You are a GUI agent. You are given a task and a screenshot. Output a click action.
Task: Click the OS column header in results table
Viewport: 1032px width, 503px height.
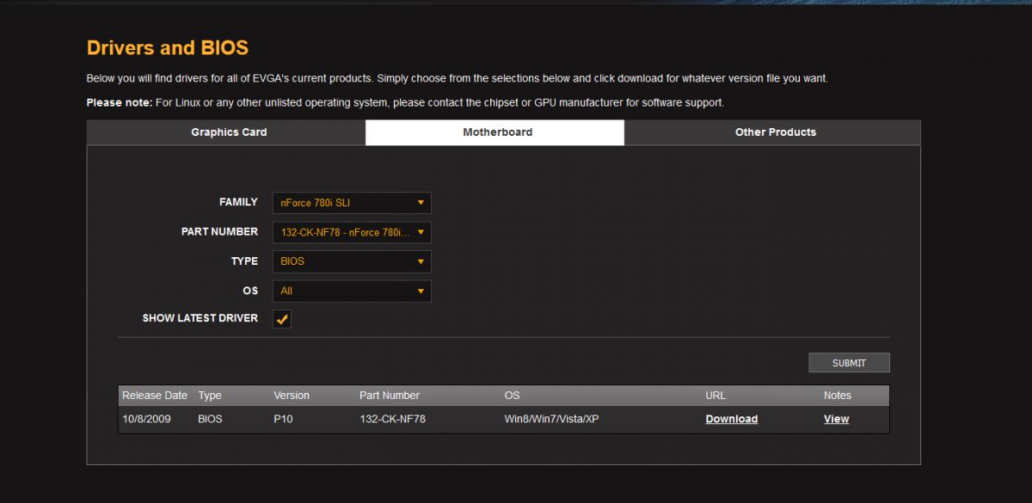(x=512, y=396)
